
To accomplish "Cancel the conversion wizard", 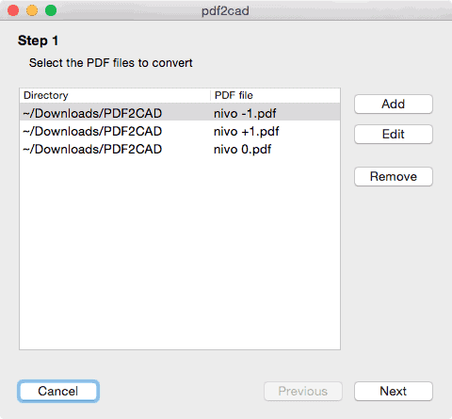I will (58, 391).
